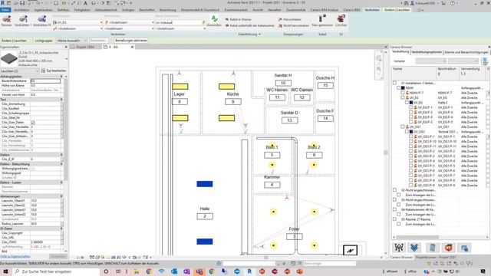Check the 02-Nicht angeschlossen row checkbox

[x=394, y=190]
